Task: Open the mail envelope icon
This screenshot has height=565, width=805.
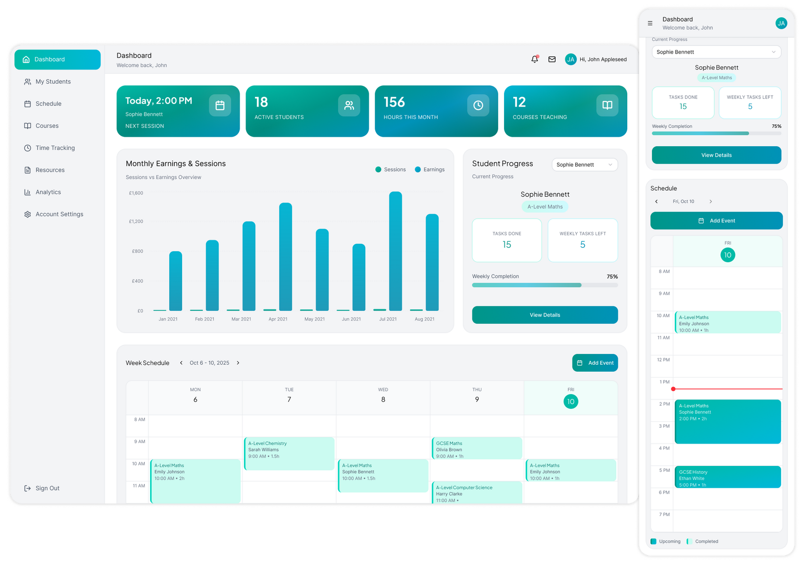Action: [552, 59]
